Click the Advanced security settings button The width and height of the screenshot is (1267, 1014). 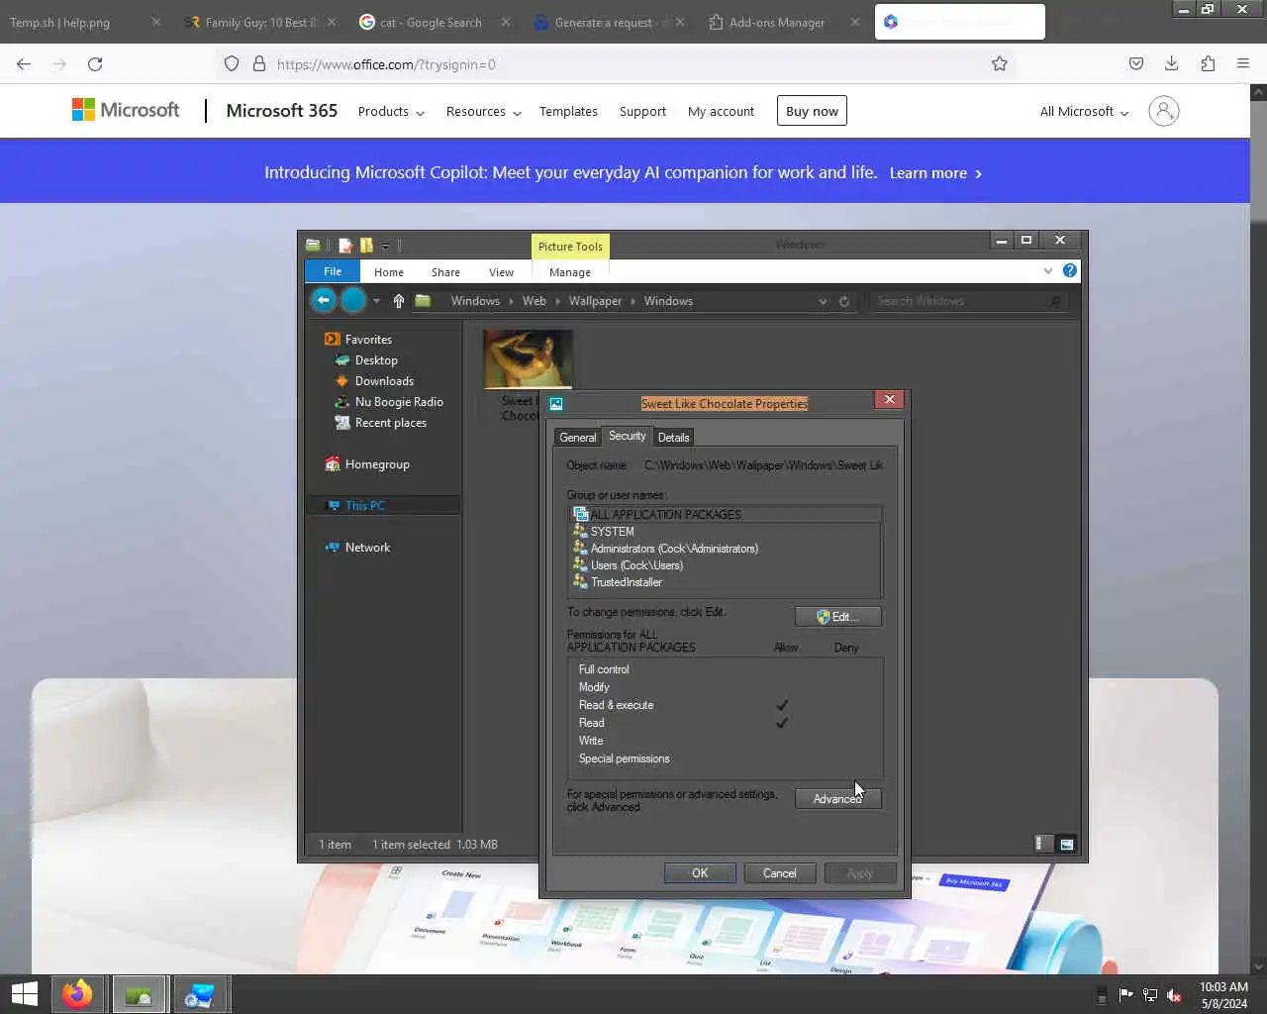pyautogui.click(x=837, y=799)
